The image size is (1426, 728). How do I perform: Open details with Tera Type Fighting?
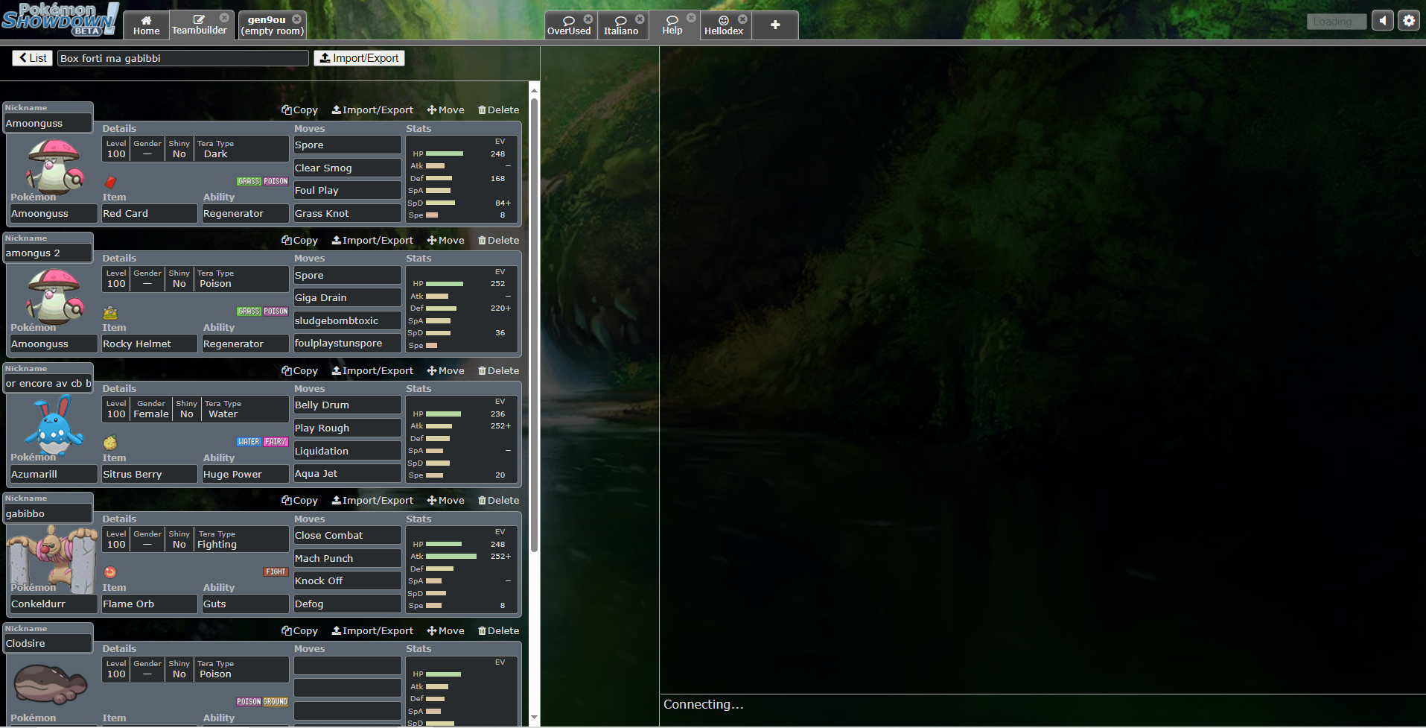195,539
